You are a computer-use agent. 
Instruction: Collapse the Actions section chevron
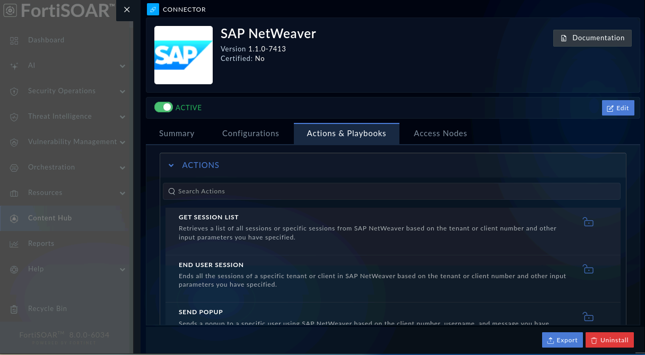click(x=171, y=165)
